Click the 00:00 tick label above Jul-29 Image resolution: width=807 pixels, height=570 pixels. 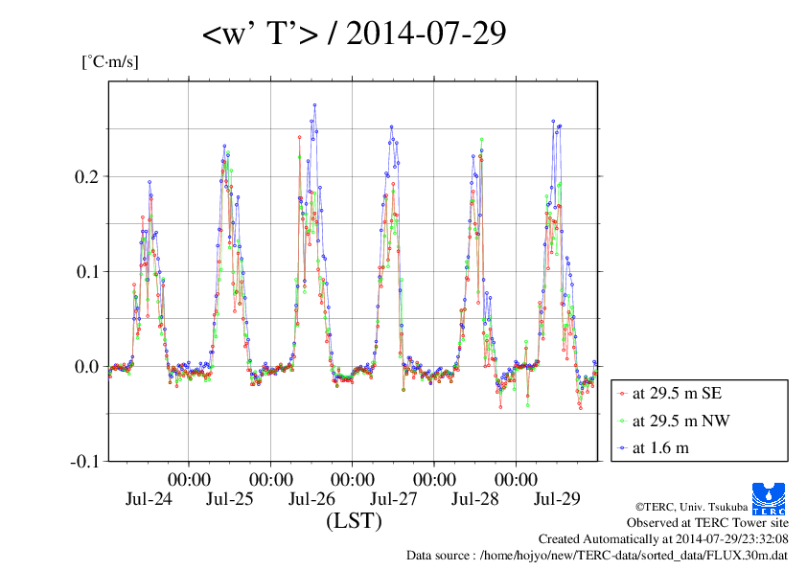517,480
